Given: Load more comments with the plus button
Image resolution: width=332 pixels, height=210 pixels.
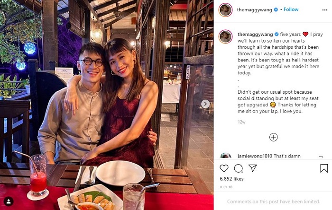Looking at the screenshot, I should (273, 137).
